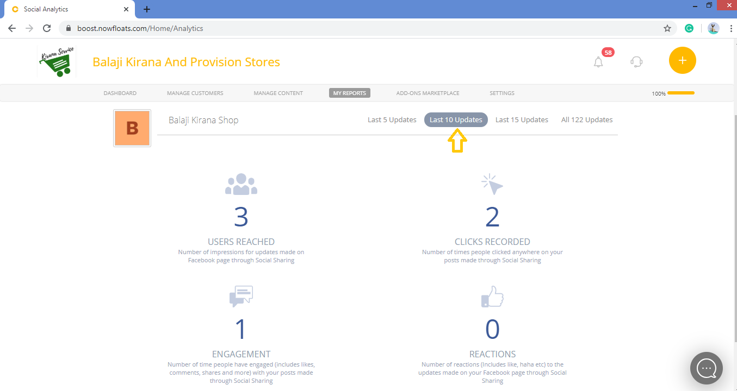Screen dimensions: 737x391
Task: Open customer support via the headset icon
Action: 636,62
